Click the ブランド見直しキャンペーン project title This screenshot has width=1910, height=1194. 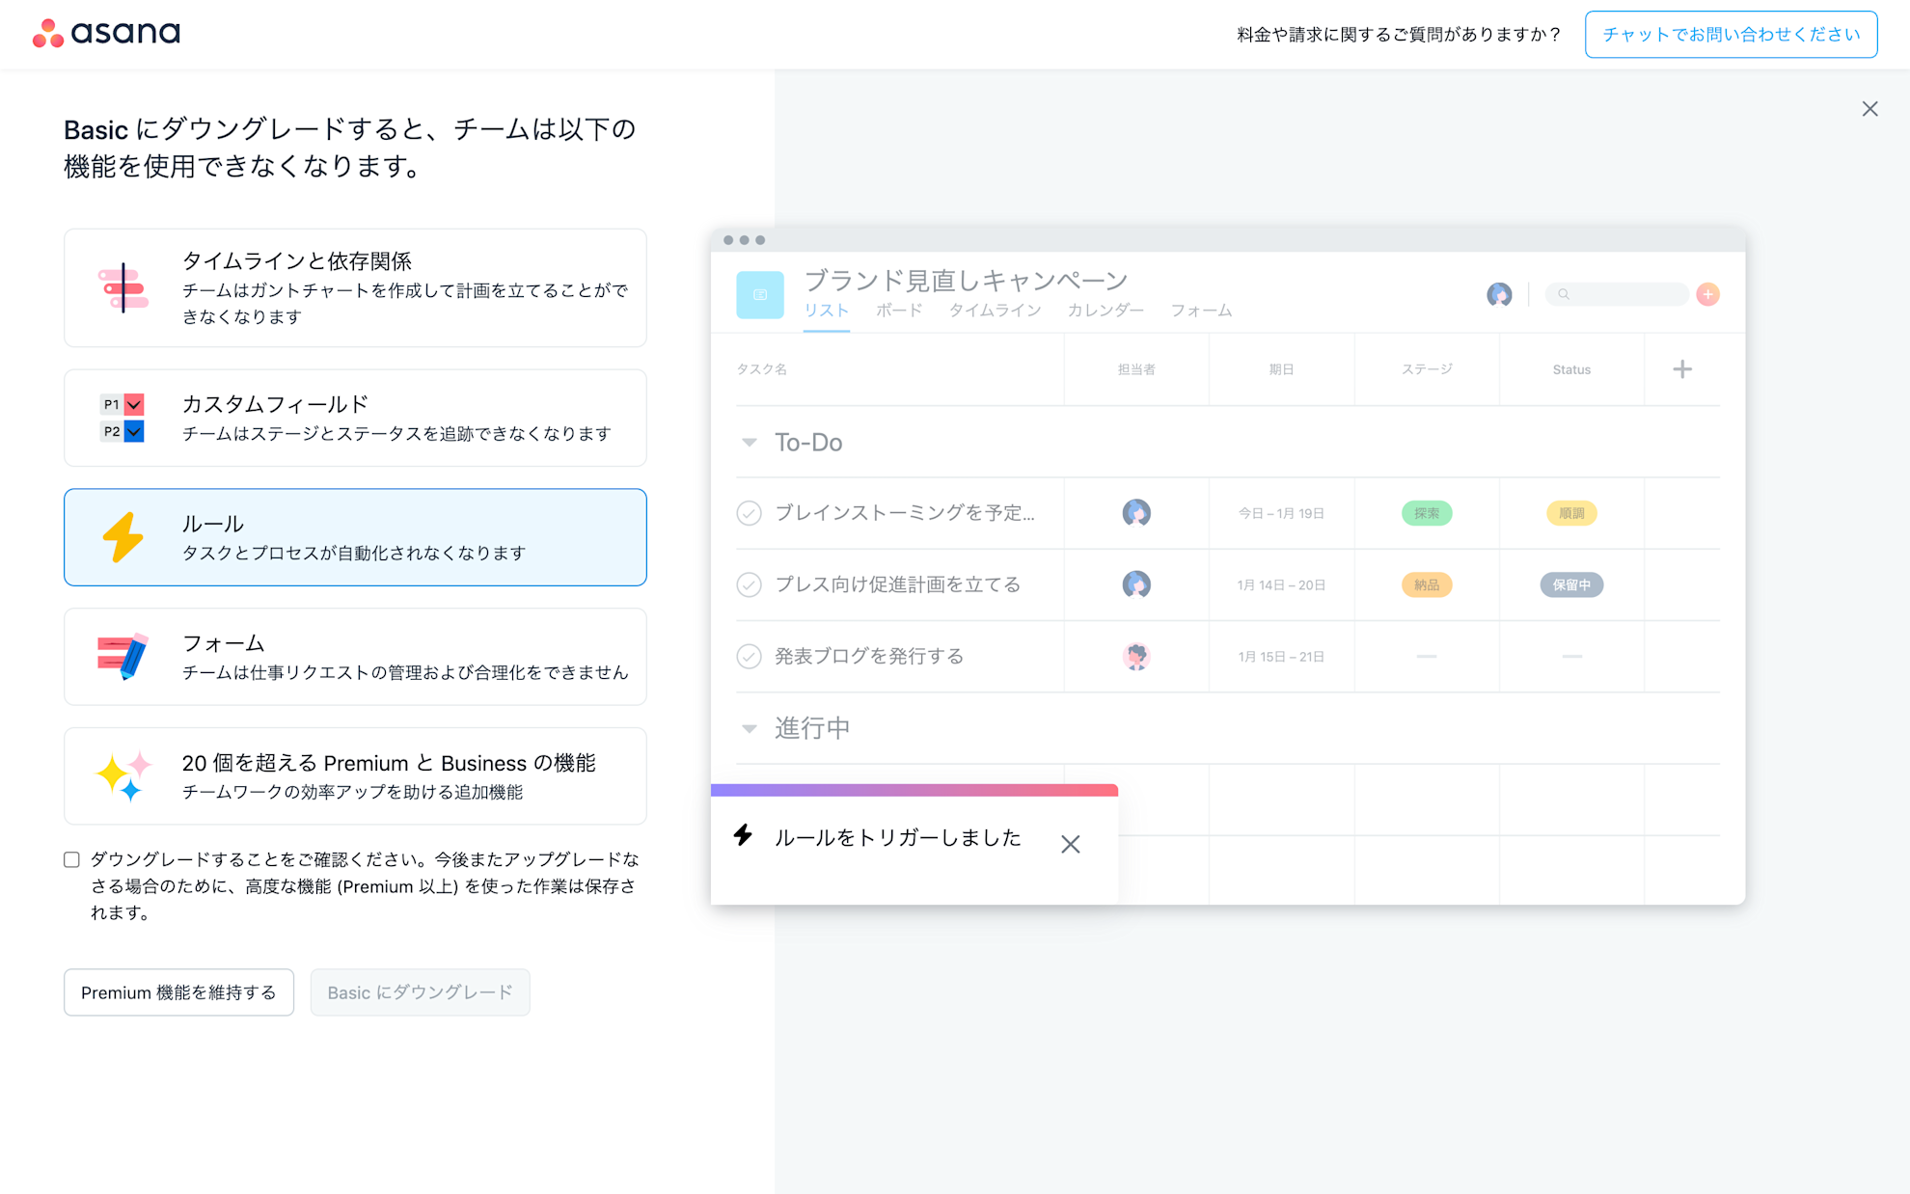tap(966, 280)
